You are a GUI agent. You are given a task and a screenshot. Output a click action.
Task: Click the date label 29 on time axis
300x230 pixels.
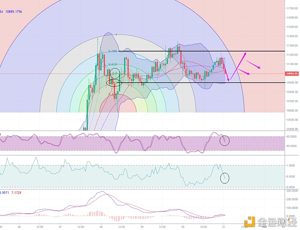click(x=142, y=226)
